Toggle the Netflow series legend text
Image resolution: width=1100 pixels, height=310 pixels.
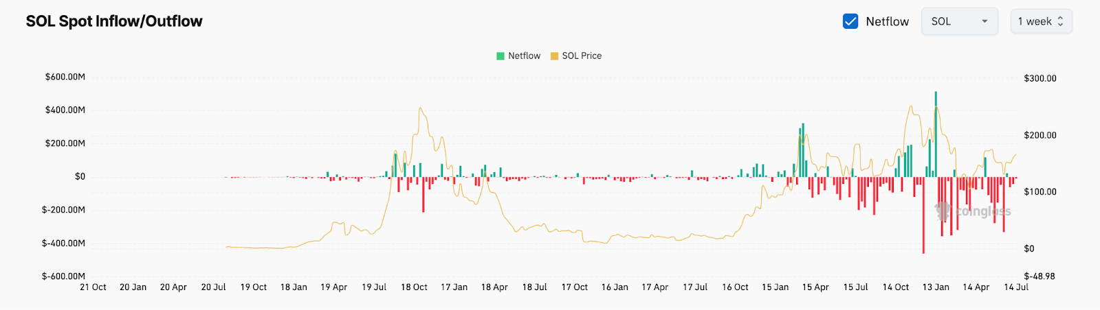(x=524, y=56)
